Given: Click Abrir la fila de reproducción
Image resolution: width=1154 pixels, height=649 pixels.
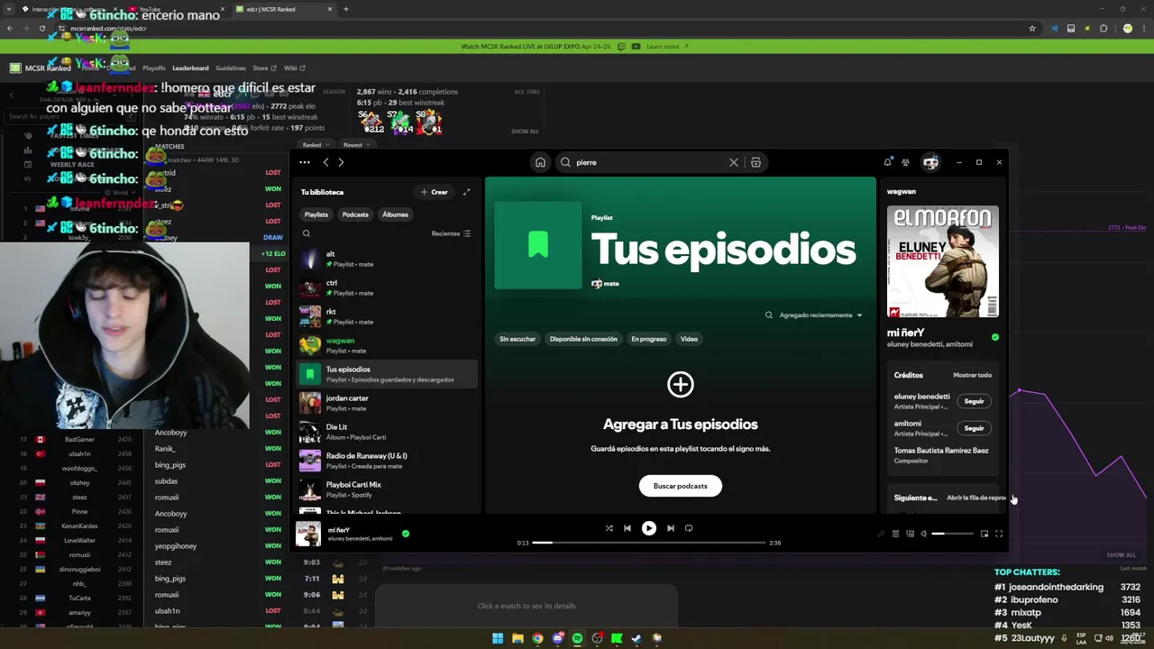Looking at the screenshot, I should pyautogui.click(x=976, y=498).
